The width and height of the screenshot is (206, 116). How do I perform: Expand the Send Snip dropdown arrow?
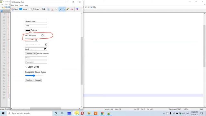pyautogui.click(x=57, y=9)
